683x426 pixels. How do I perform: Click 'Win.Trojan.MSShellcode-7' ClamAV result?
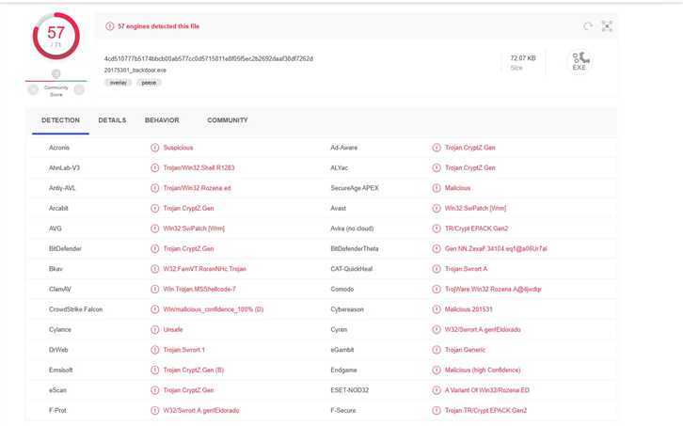[199, 290]
